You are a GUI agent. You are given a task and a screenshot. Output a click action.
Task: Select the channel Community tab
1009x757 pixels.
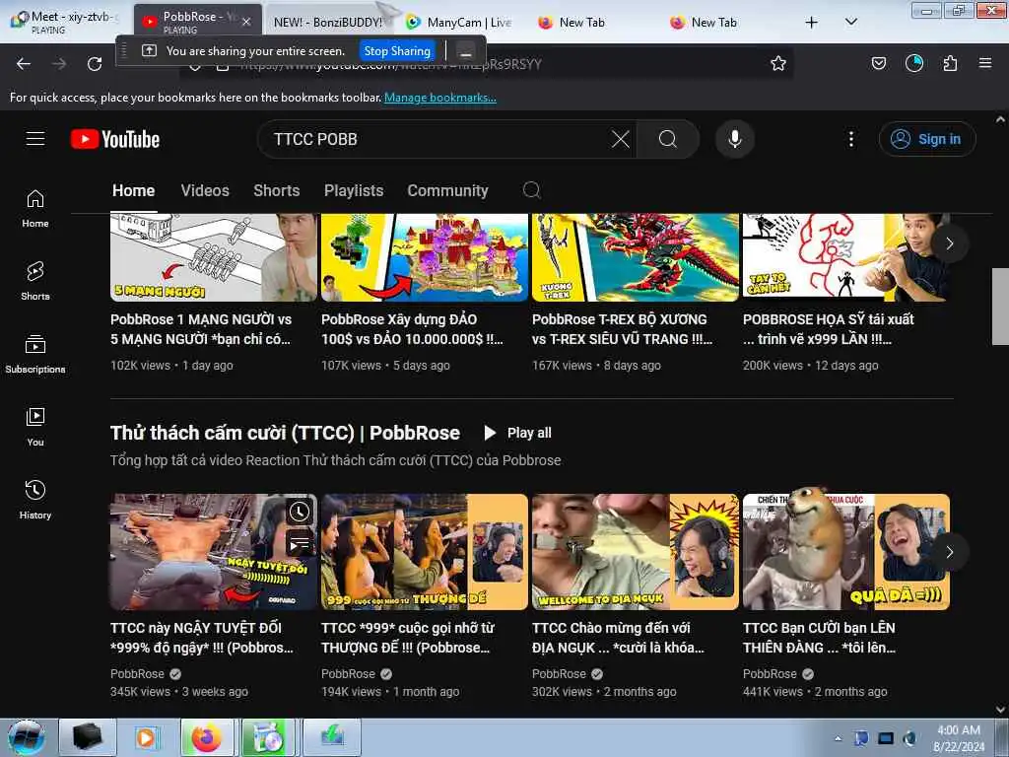pos(448,190)
